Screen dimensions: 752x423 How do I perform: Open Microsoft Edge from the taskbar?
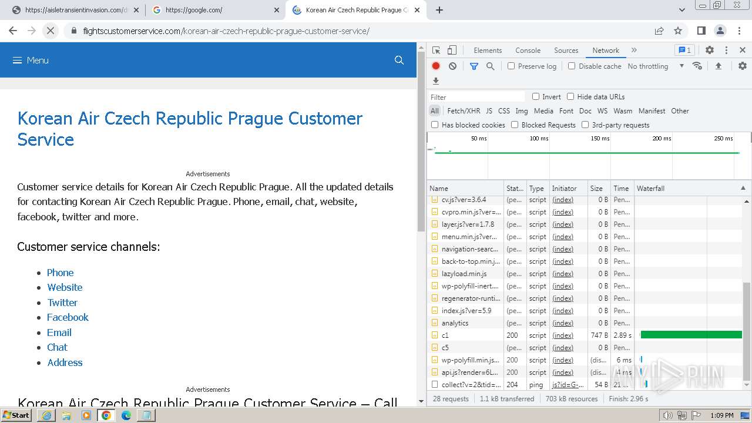(x=126, y=415)
